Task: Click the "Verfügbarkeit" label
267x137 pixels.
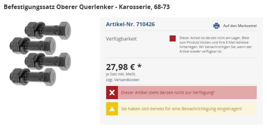Action: point(121,39)
